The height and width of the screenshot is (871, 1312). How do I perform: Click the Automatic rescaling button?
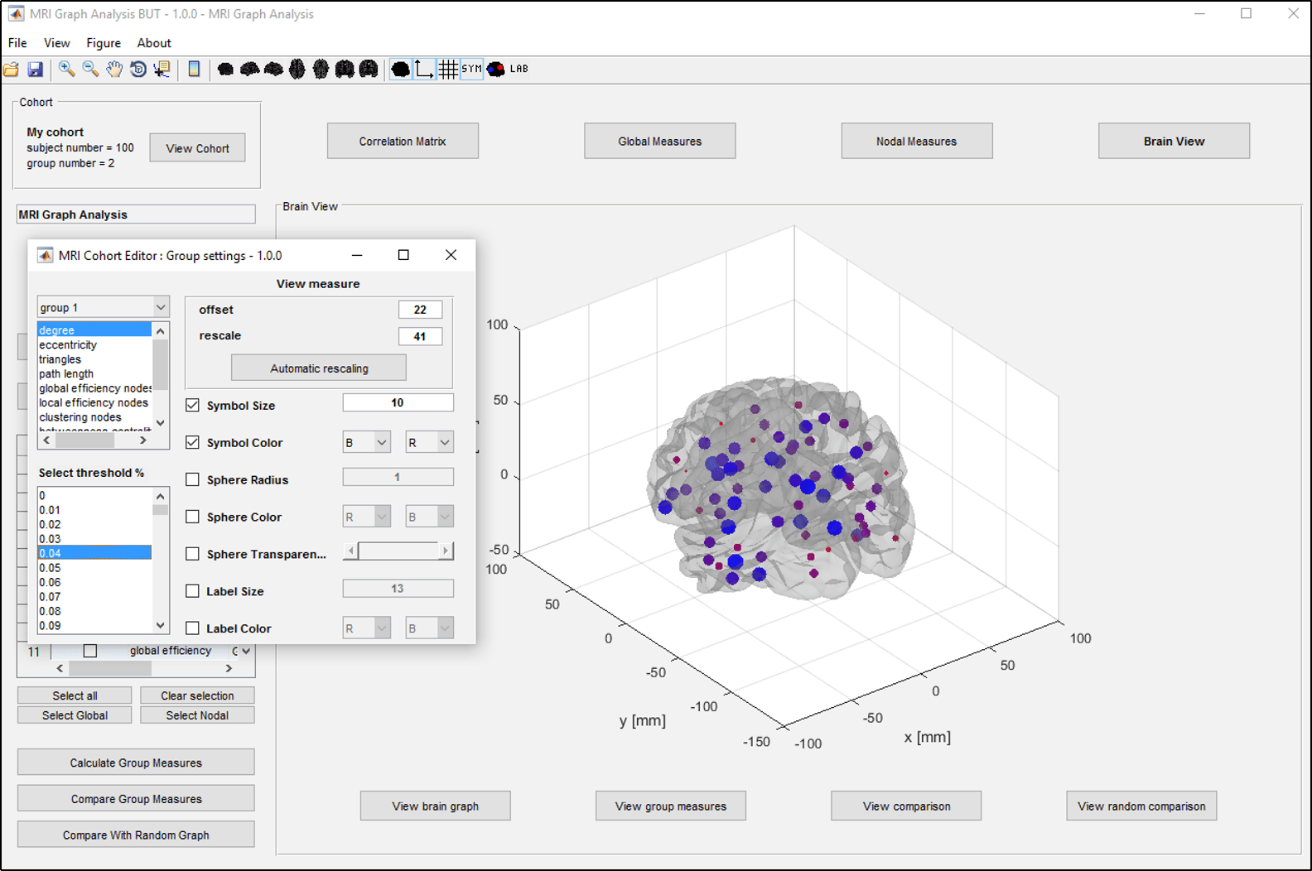319,368
